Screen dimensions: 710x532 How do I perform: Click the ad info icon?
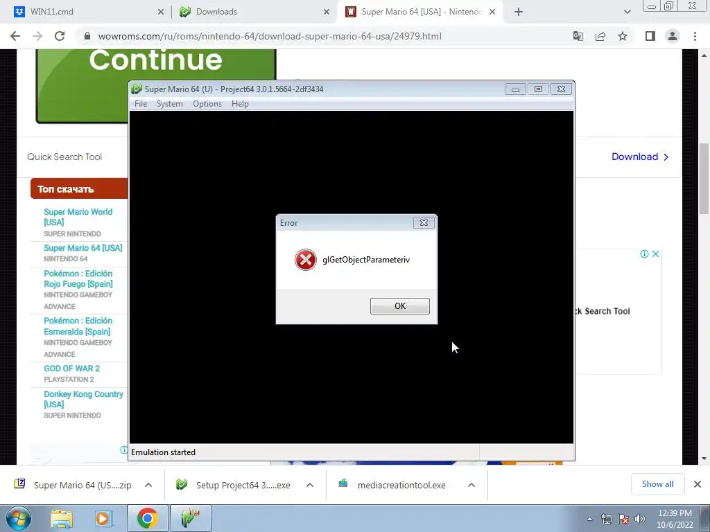[644, 254]
